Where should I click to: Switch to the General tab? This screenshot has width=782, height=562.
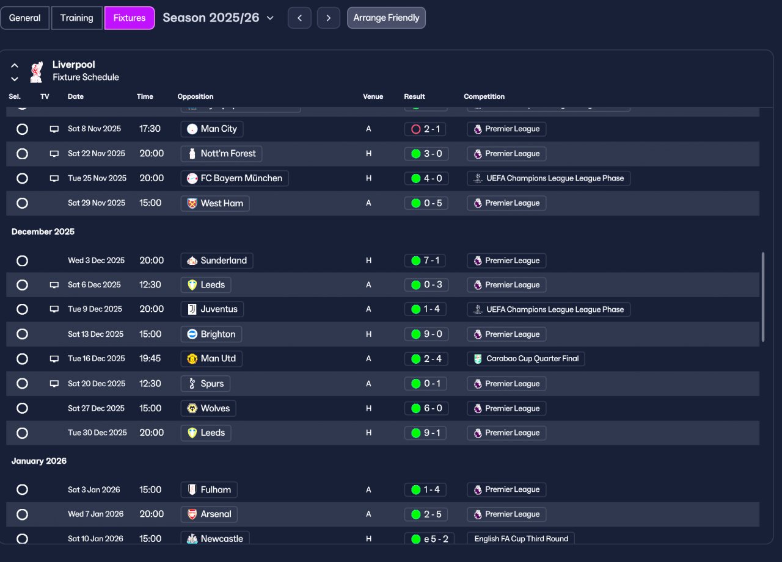point(24,18)
